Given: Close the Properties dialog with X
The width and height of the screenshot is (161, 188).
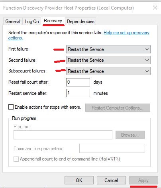Looking at the screenshot, I should pos(155,8).
